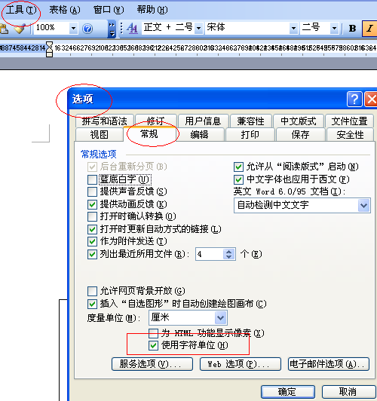Click the 确定 button
Screen dimensions: 377x401
pyautogui.click(x=287, y=391)
